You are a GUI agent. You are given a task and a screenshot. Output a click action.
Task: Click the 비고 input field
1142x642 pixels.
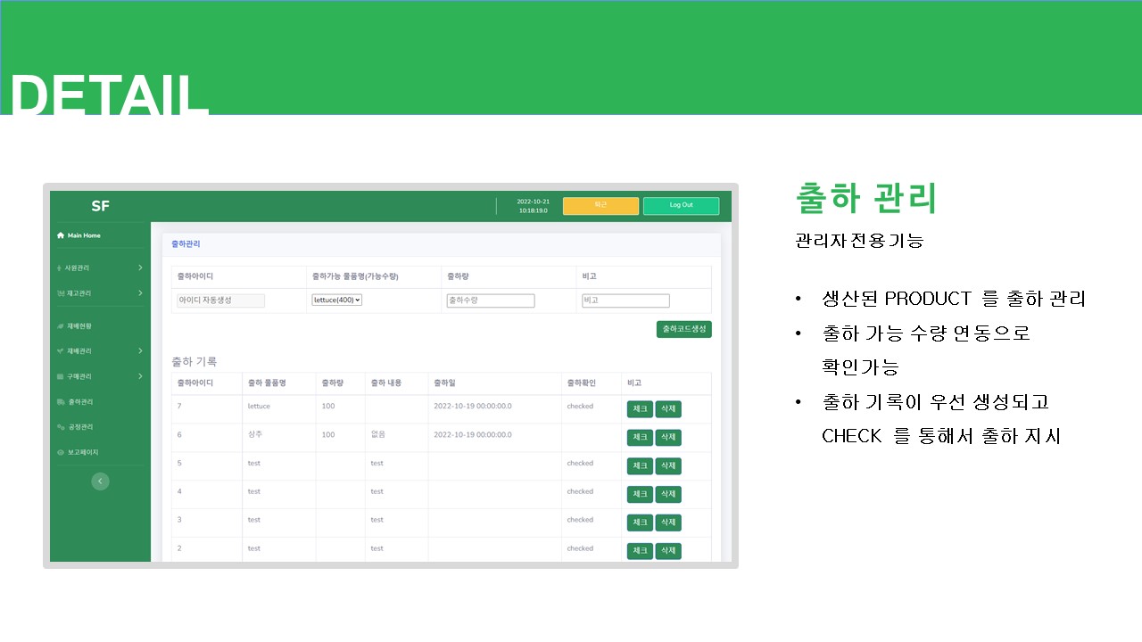tap(625, 301)
